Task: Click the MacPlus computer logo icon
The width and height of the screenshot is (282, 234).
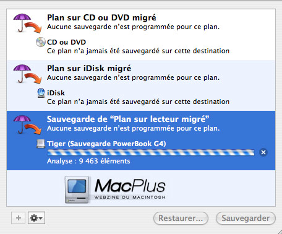Action: click(x=77, y=189)
